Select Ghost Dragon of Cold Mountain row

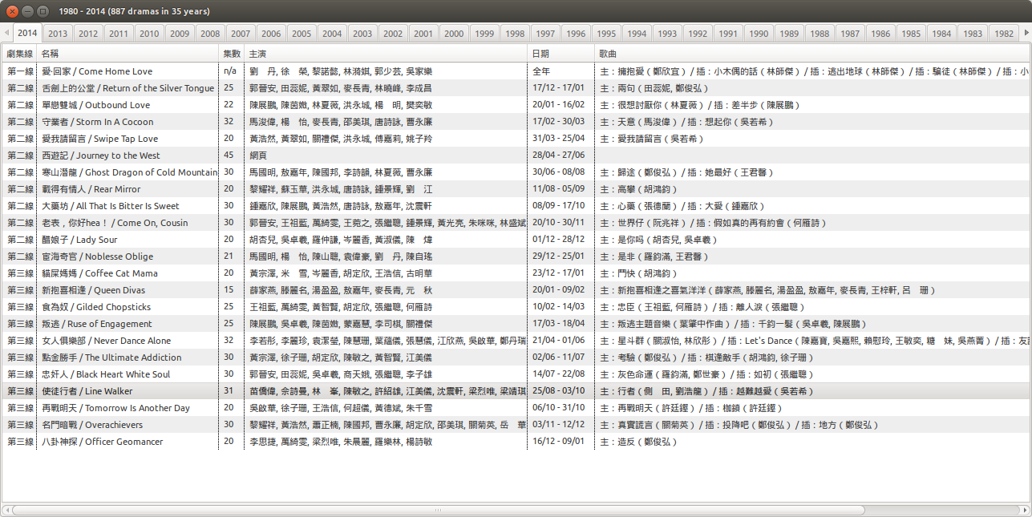516,172
